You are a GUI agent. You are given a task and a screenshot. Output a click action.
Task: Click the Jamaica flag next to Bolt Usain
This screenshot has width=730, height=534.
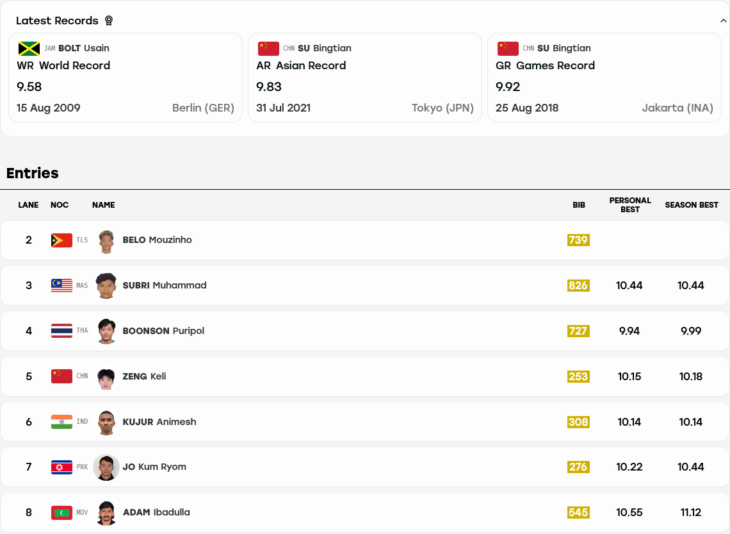pyautogui.click(x=29, y=49)
